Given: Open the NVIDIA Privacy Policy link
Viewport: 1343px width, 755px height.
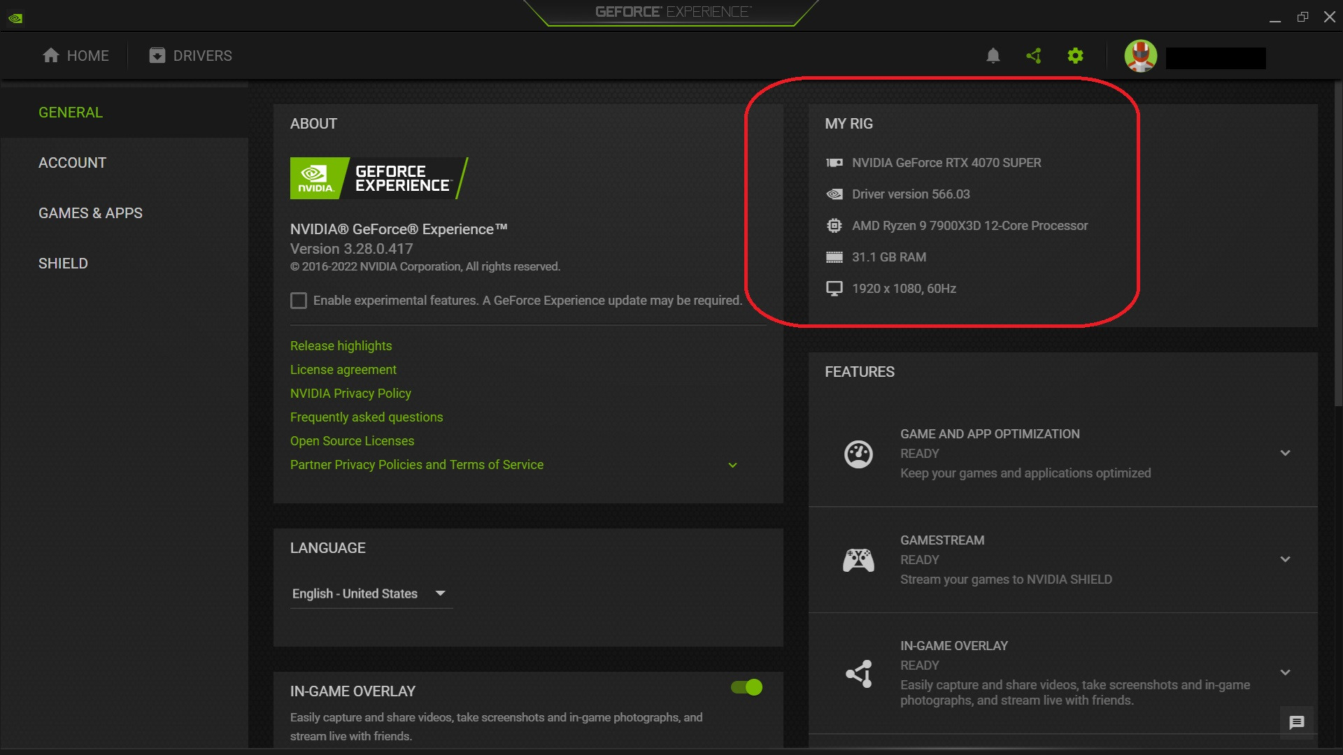Looking at the screenshot, I should (350, 394).
